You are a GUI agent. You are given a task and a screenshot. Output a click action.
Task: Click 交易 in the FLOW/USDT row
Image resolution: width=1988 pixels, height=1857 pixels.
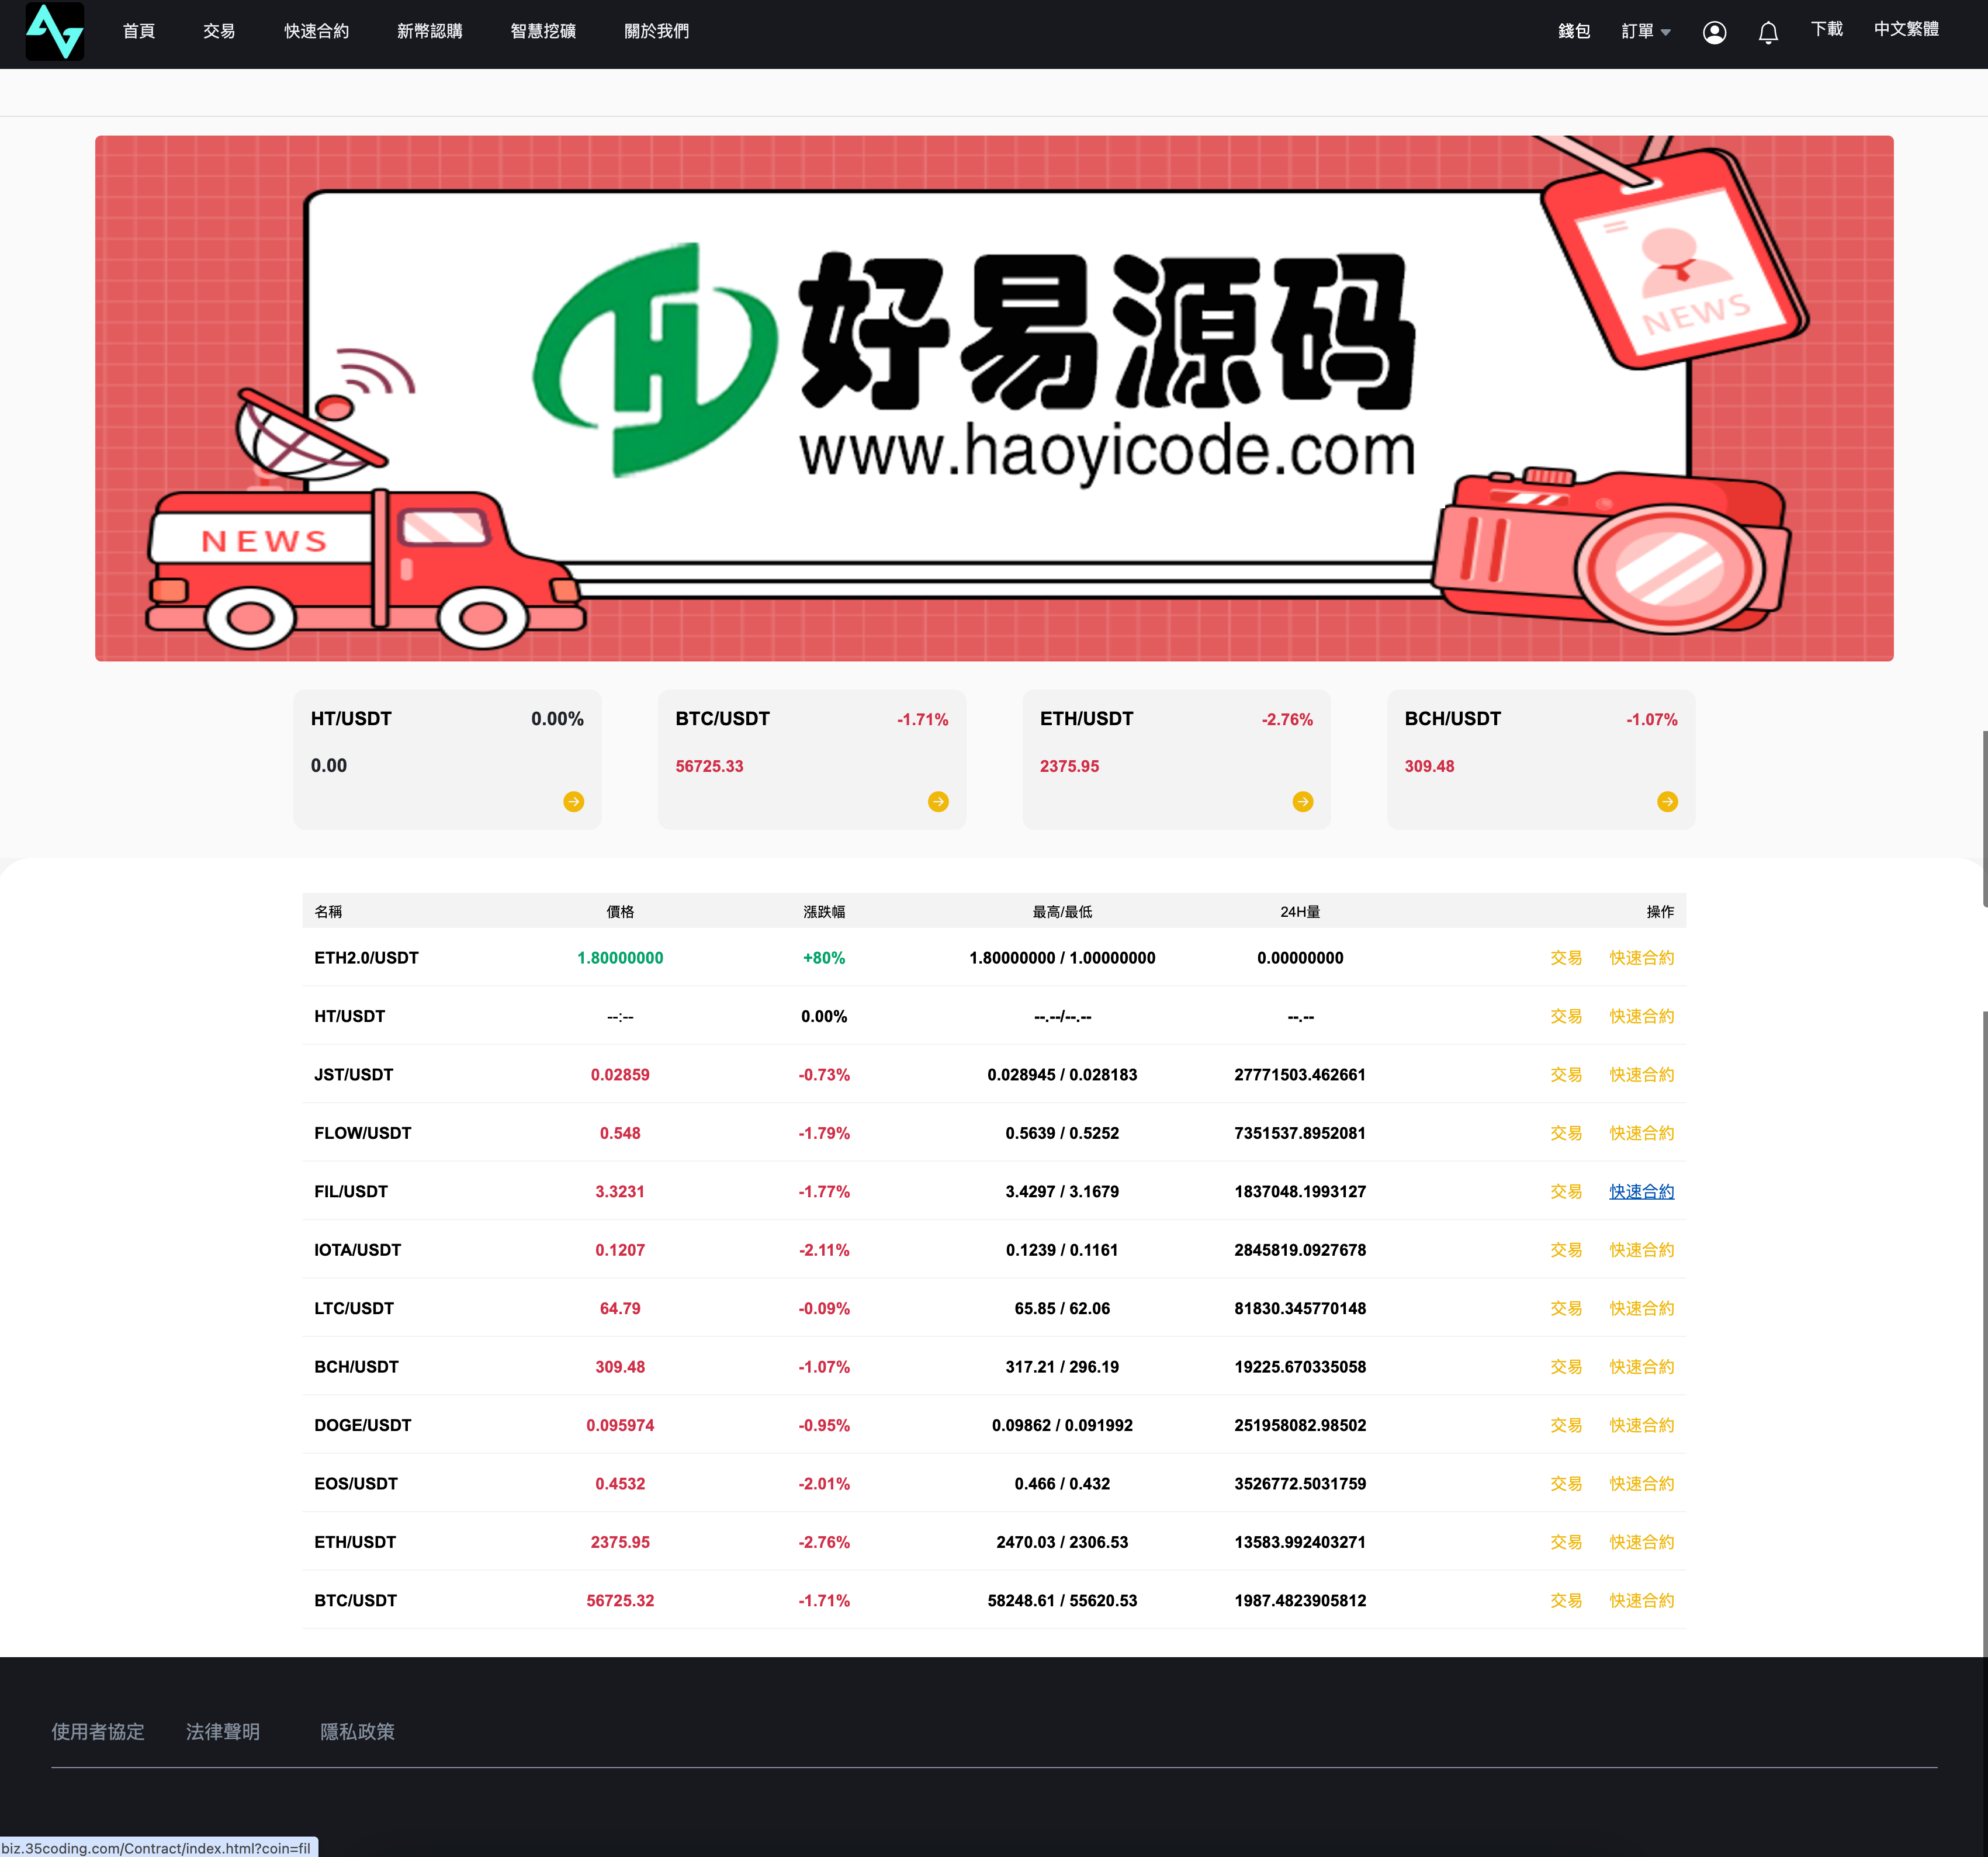point(1566,1133)
